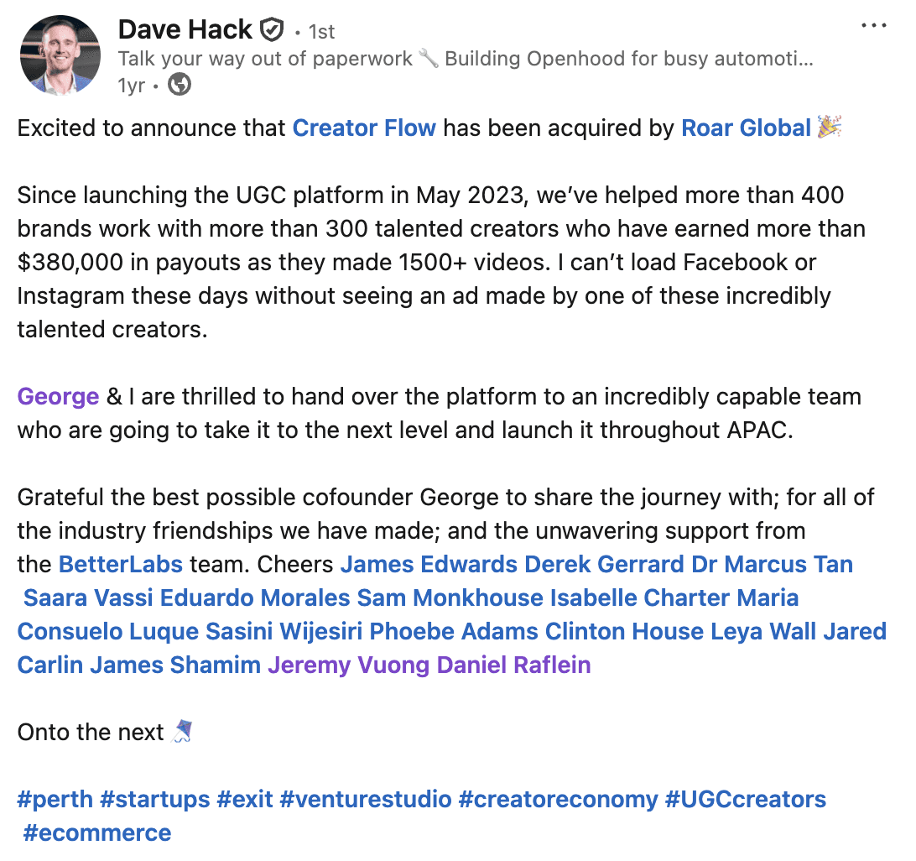
Task: Open Dave Hack's profile photo
Action: (60, 55)
